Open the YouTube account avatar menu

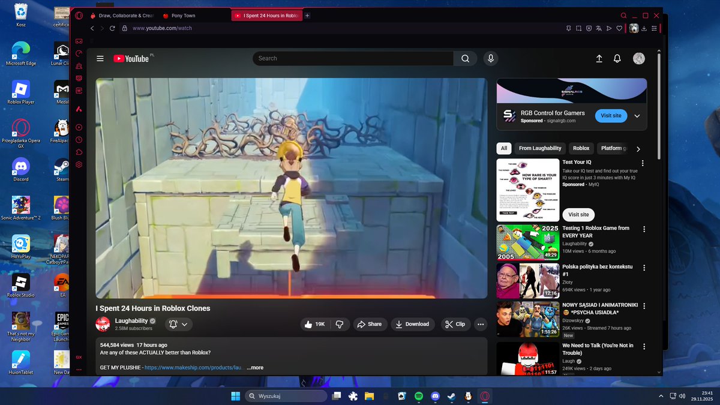tap(639, 58)
